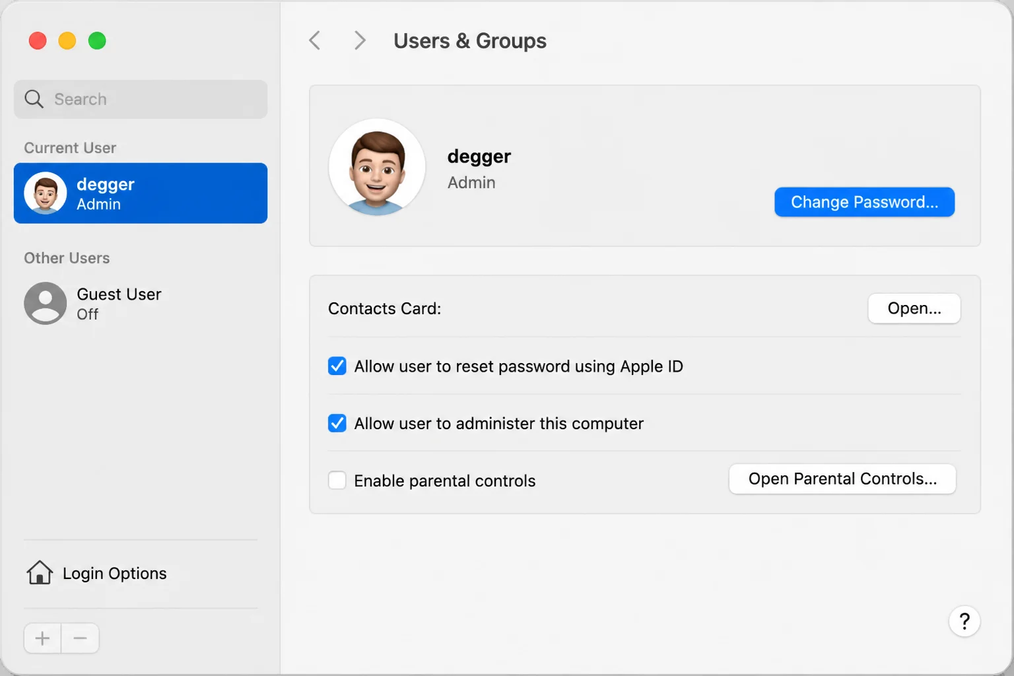Select degger Admin in the sidebar
Image resolution: width=1014 pixels, height=676 pixels.
[x=141, y=193]
